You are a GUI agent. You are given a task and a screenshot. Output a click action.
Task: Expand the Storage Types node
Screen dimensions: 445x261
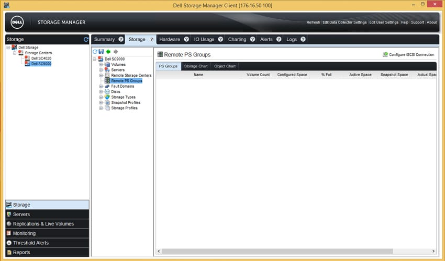(101, 97)
